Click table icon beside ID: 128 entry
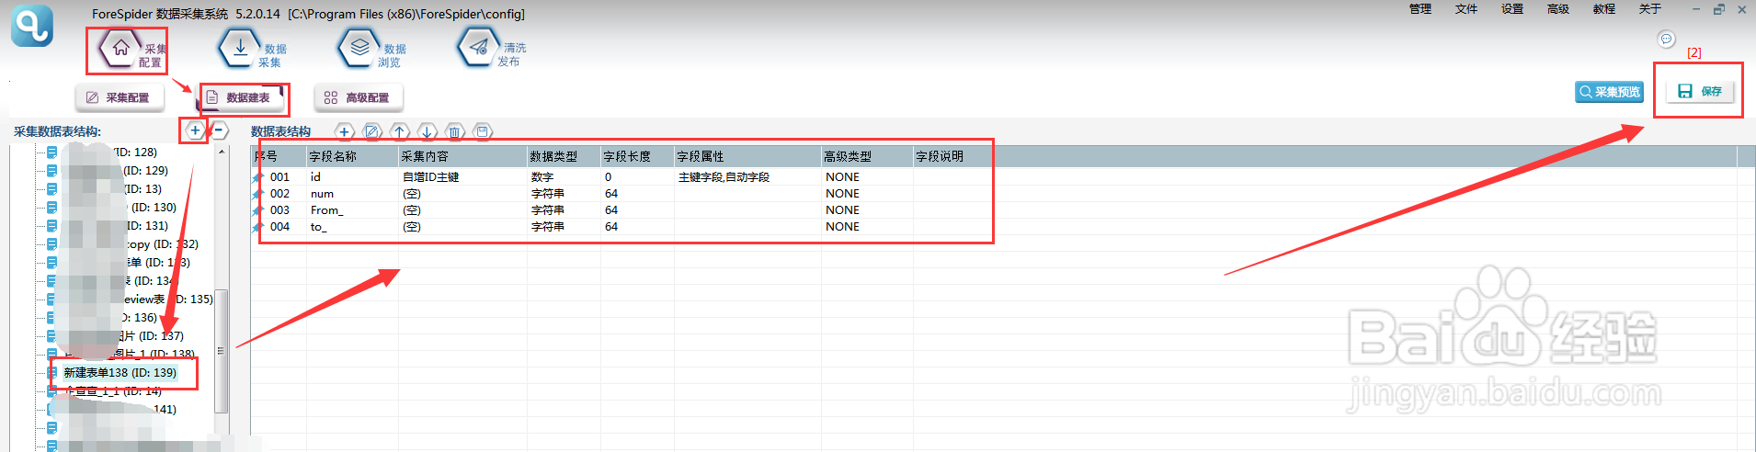 point(52,152)
